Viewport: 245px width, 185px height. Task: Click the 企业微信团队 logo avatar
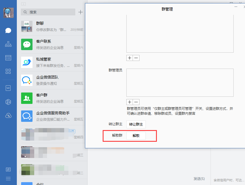pyautogui.click(x=27, y=80)
